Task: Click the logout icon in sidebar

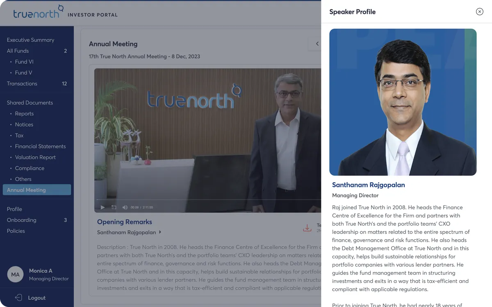Action: pos(18,298)
